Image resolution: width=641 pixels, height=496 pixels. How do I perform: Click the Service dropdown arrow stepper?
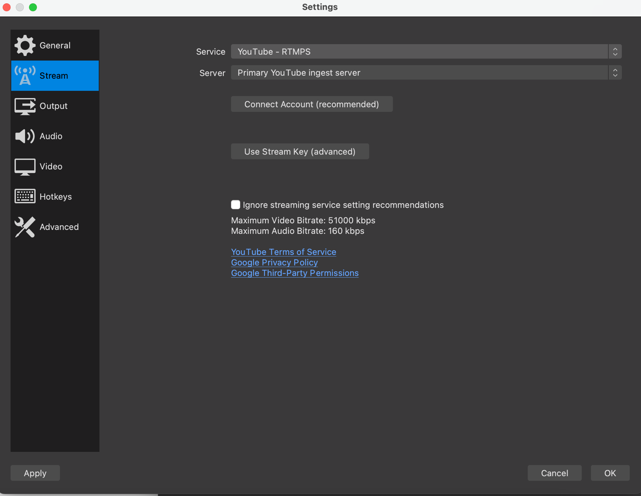tap(615, 52)
